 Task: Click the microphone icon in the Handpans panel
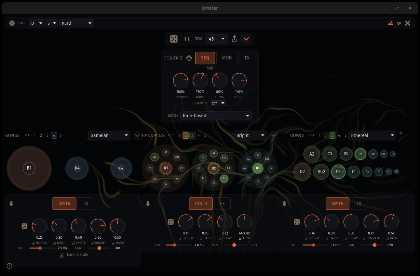[148, 204]
